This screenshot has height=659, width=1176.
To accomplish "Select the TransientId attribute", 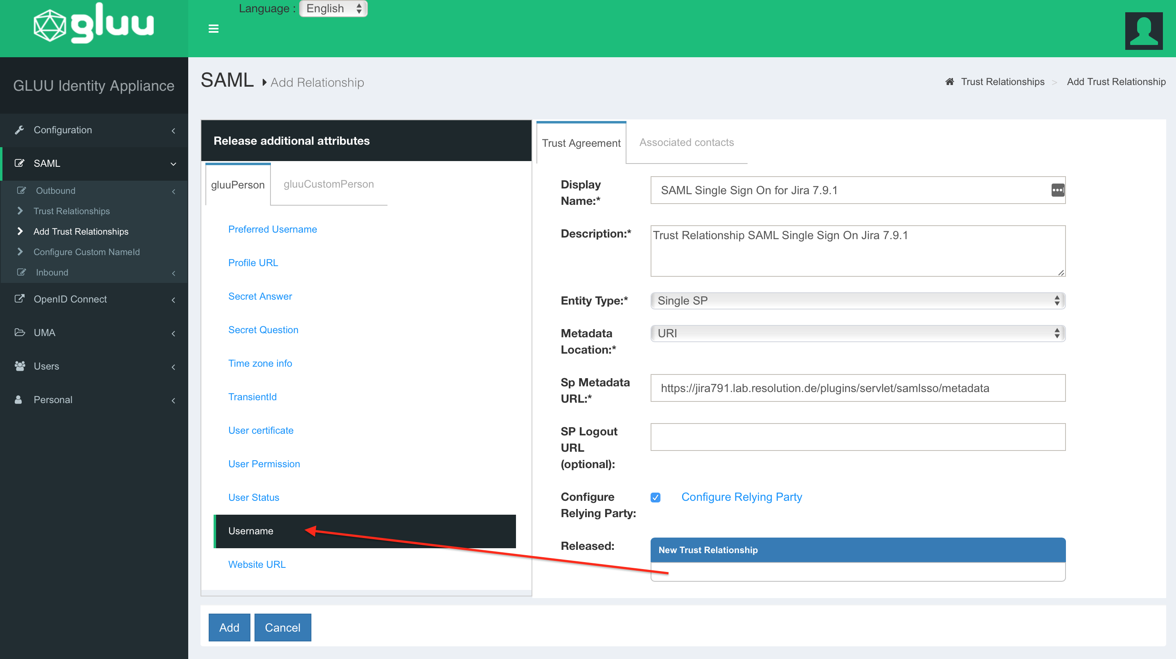I will pyautogui.click(x=252, y=397).
